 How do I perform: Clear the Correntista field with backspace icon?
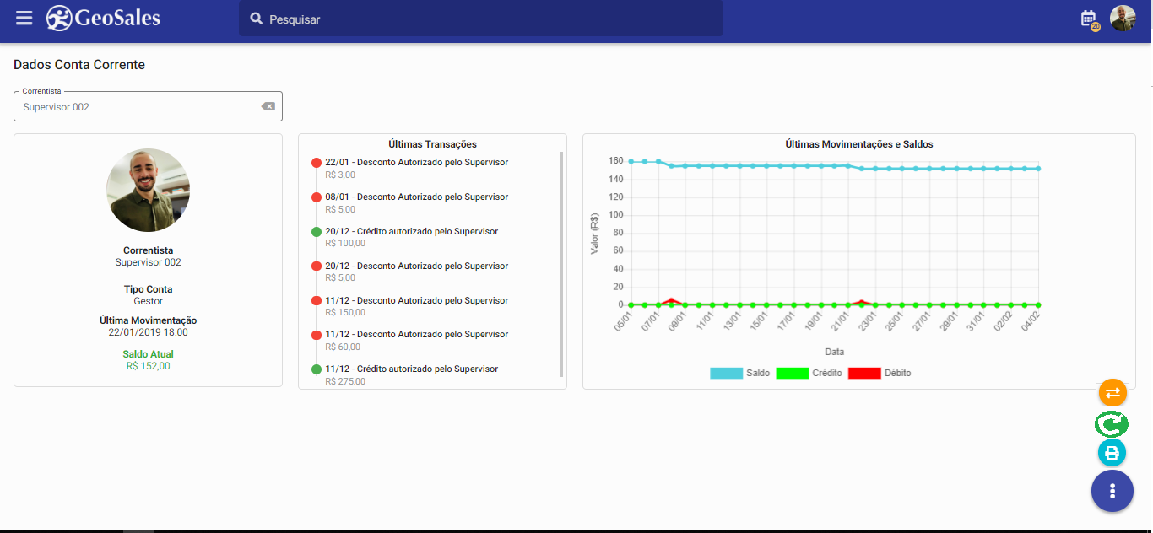(268, 106)
